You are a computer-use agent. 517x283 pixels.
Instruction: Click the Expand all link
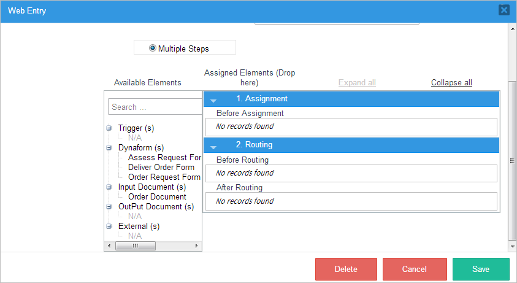point(357,83)
